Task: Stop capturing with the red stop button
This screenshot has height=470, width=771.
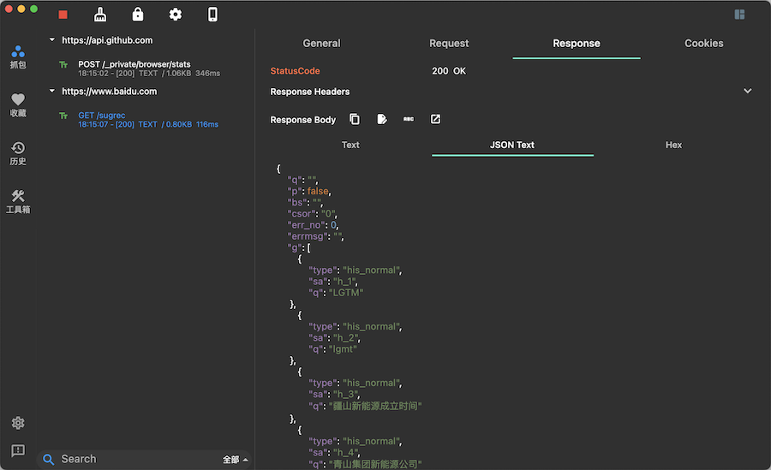Action: 63,15
